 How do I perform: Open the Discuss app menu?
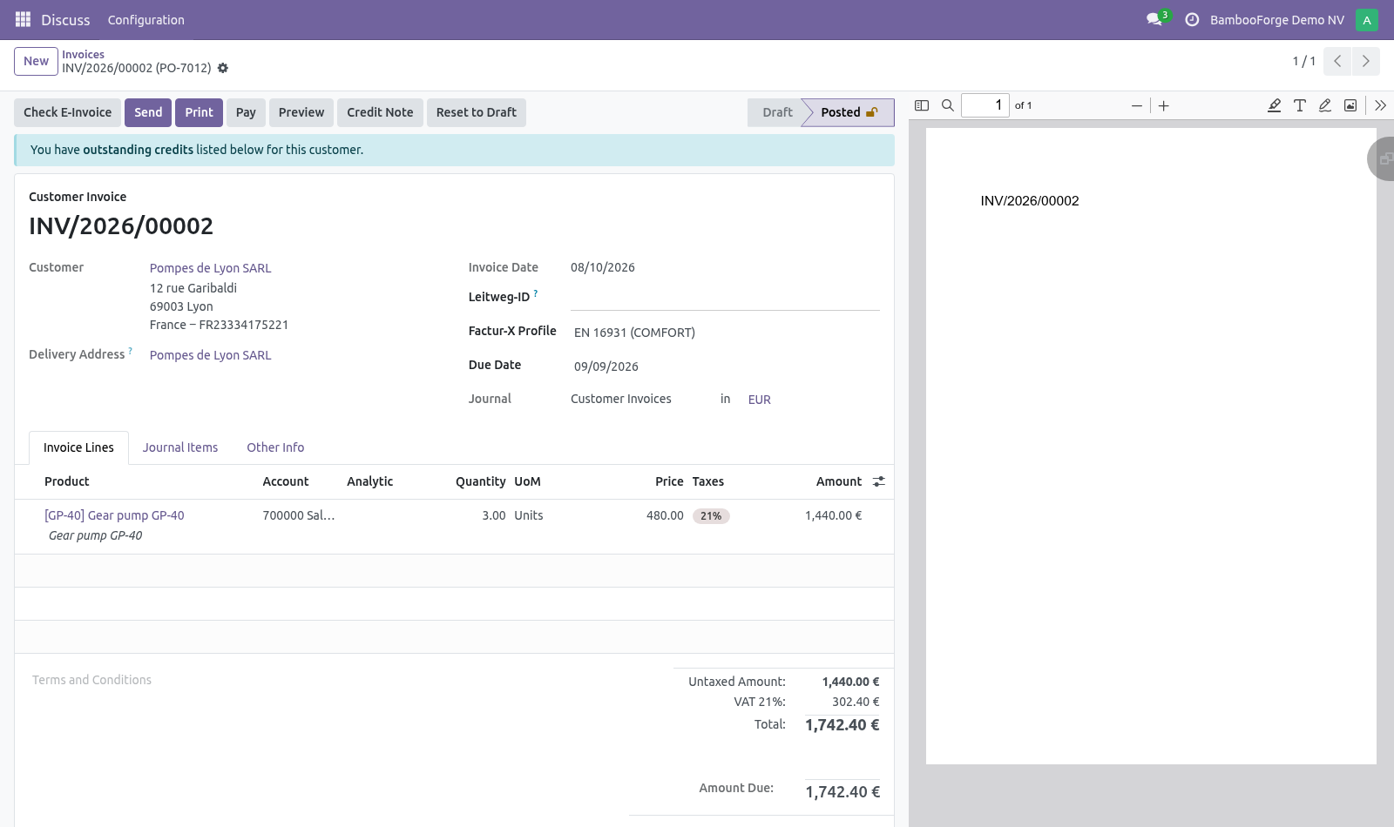pos(65,20)
